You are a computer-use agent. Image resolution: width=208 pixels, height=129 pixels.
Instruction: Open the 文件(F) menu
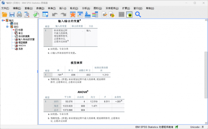click(x=5, y=8)
